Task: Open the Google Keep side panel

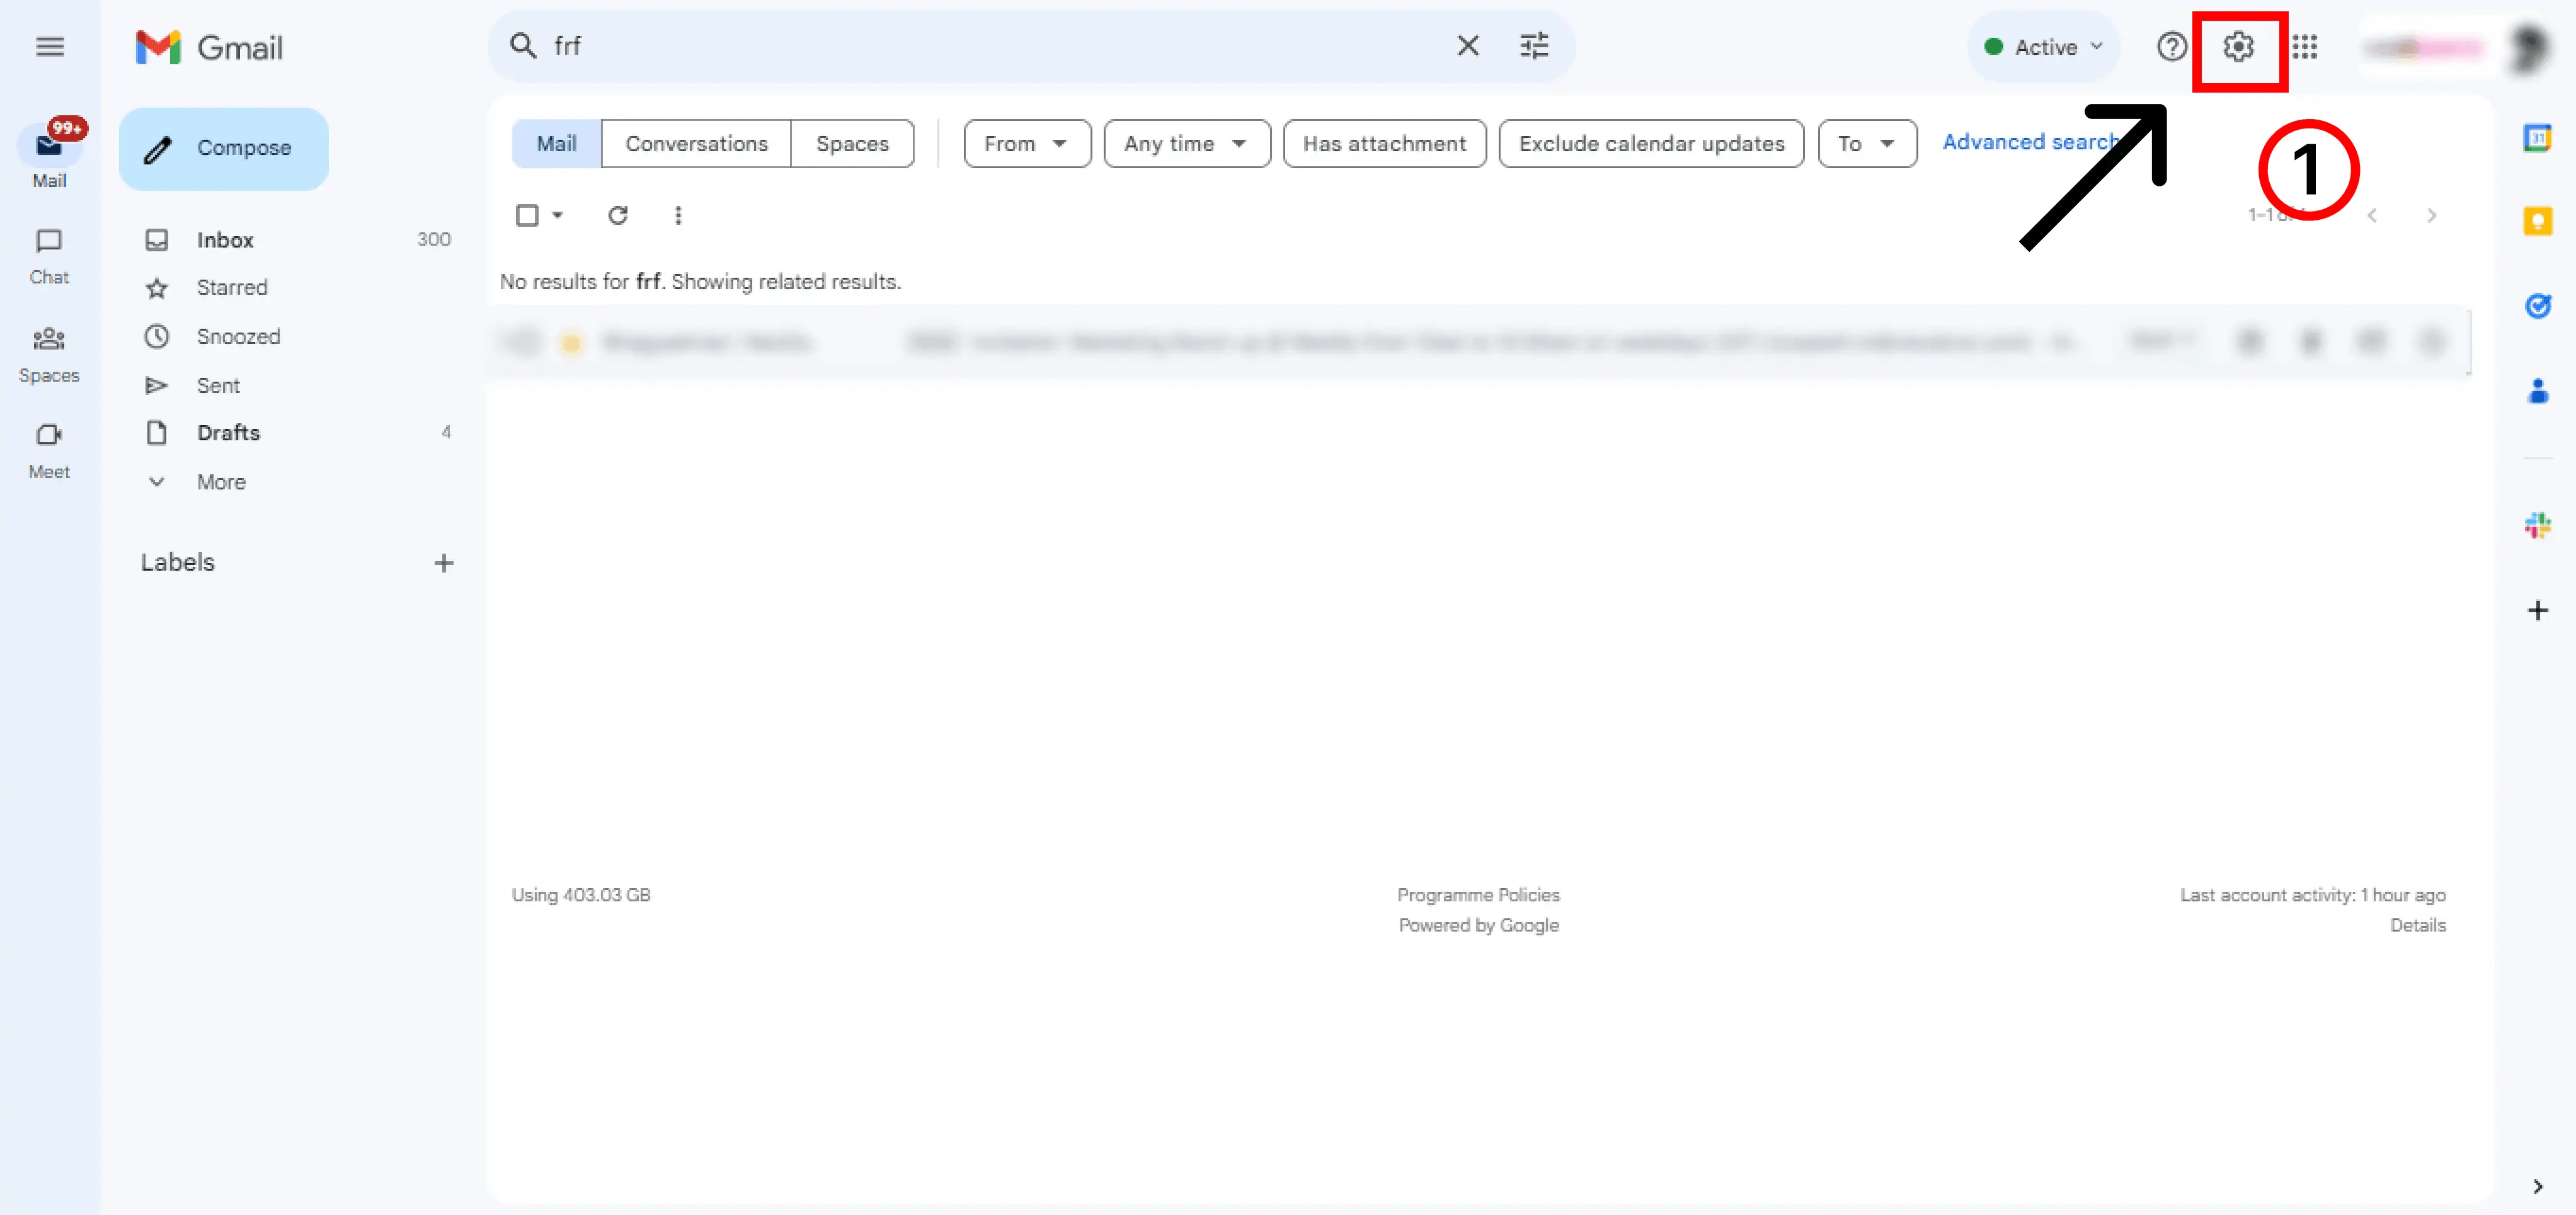Action: coord(2537,221)
